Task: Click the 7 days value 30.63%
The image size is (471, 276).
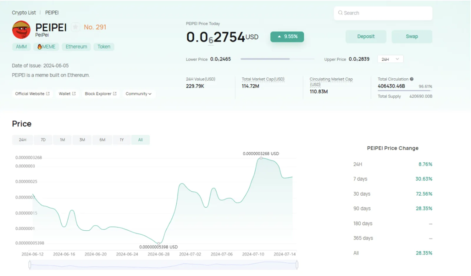Action: click(x=424, y=179)
